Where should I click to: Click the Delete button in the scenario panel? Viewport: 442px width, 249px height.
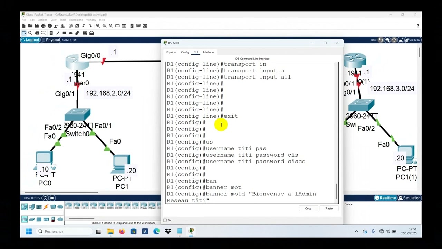pyautogui.click(x=348, y=204)
